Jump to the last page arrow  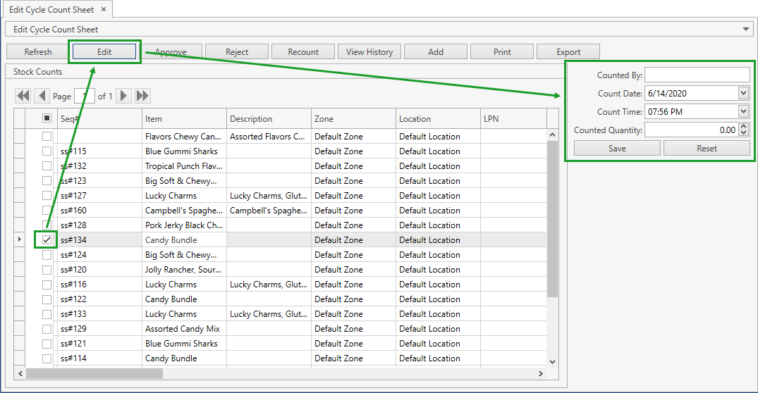[x=142, y=96]
